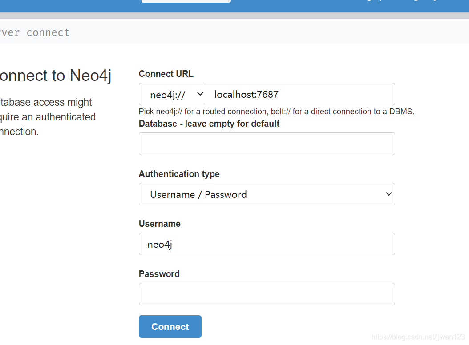Click the Database name input field
Screen dimensions: 469x345
point(267,144)
